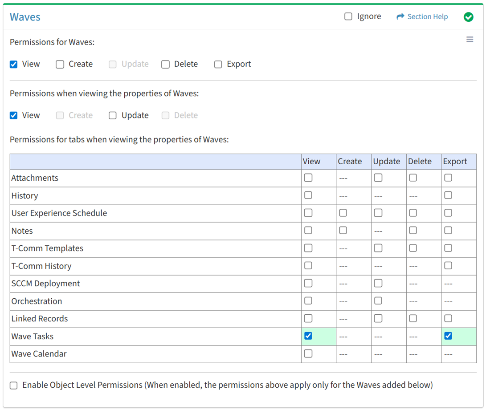Check Export for History tab
This screenshot has height=410, width=486.
(x=448, y=195)
